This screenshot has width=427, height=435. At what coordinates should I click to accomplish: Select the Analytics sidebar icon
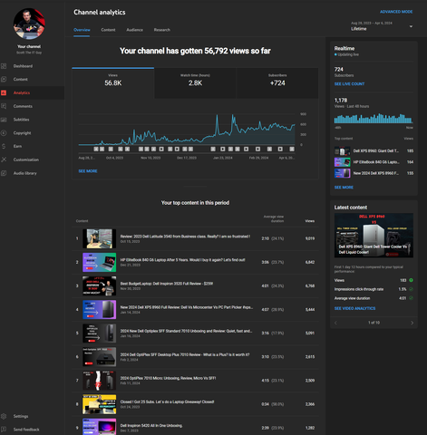(4, 92)
